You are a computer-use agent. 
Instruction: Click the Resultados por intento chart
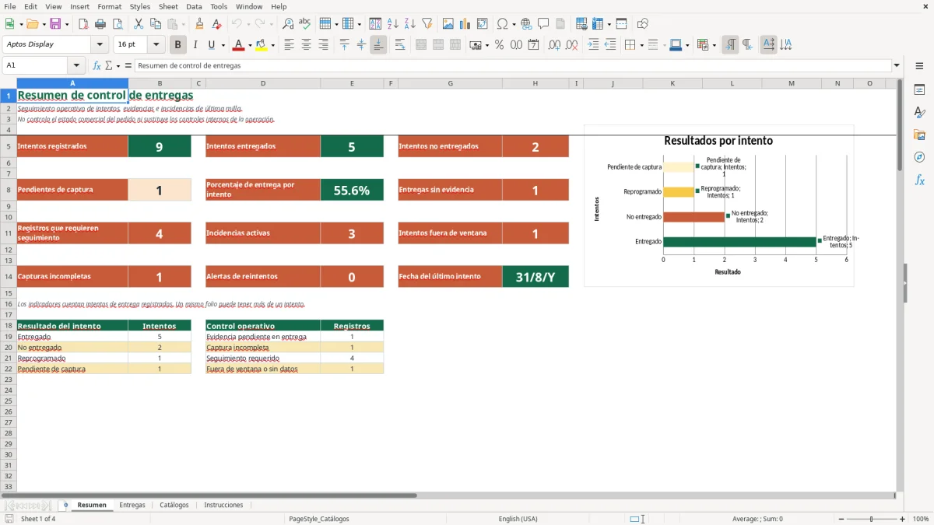tap(719, 205)
